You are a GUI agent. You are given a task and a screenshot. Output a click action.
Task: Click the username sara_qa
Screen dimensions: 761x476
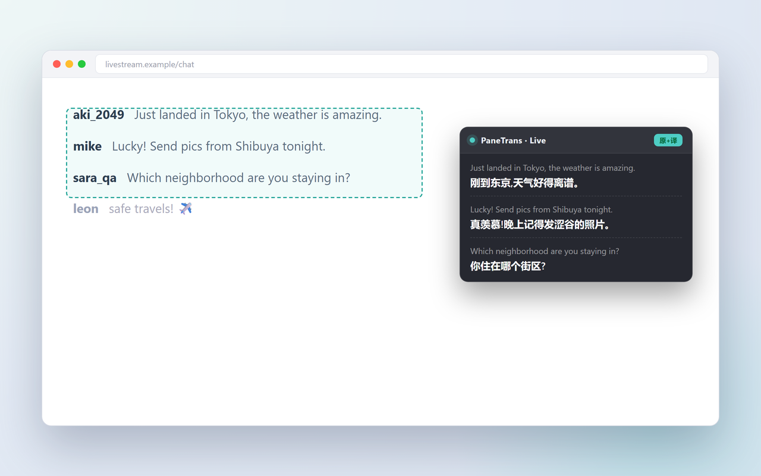(95, 178)
